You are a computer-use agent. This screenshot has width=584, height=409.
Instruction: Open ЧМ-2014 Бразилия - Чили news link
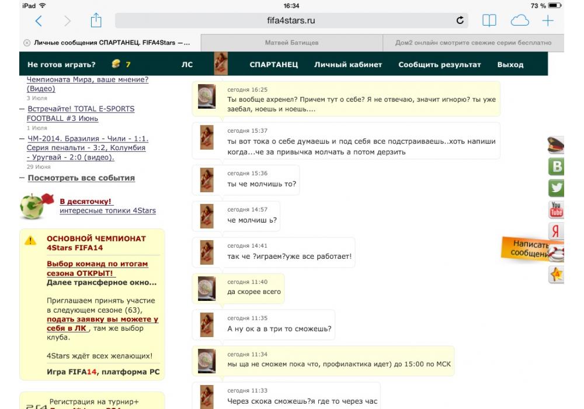tap(88, 148)
